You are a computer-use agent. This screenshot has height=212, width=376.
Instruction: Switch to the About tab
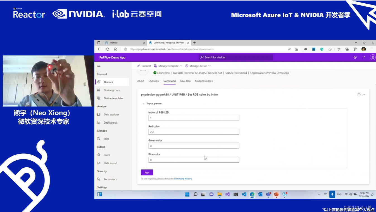141,81
